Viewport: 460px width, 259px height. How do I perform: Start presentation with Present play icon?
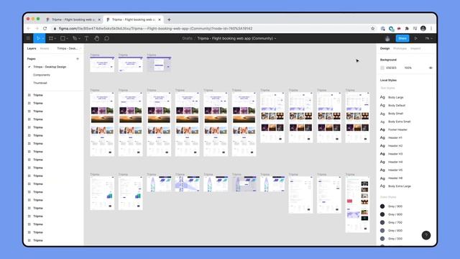pyautogui.click(x=415, y=38)
